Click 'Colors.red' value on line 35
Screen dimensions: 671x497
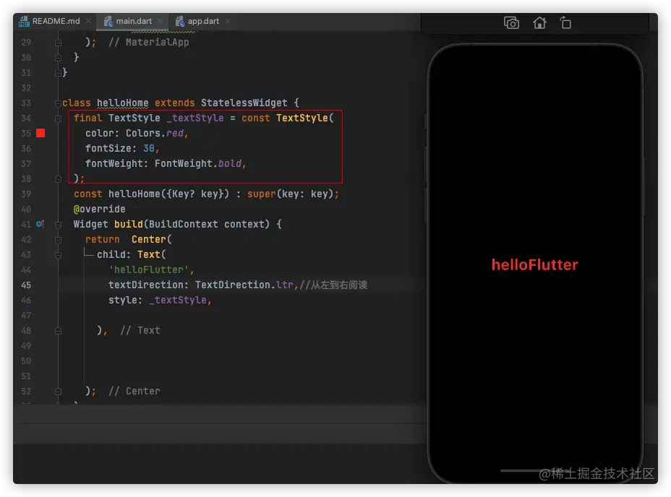point(155,133)
